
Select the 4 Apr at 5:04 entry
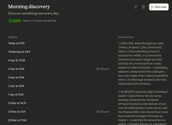(59, 69)
